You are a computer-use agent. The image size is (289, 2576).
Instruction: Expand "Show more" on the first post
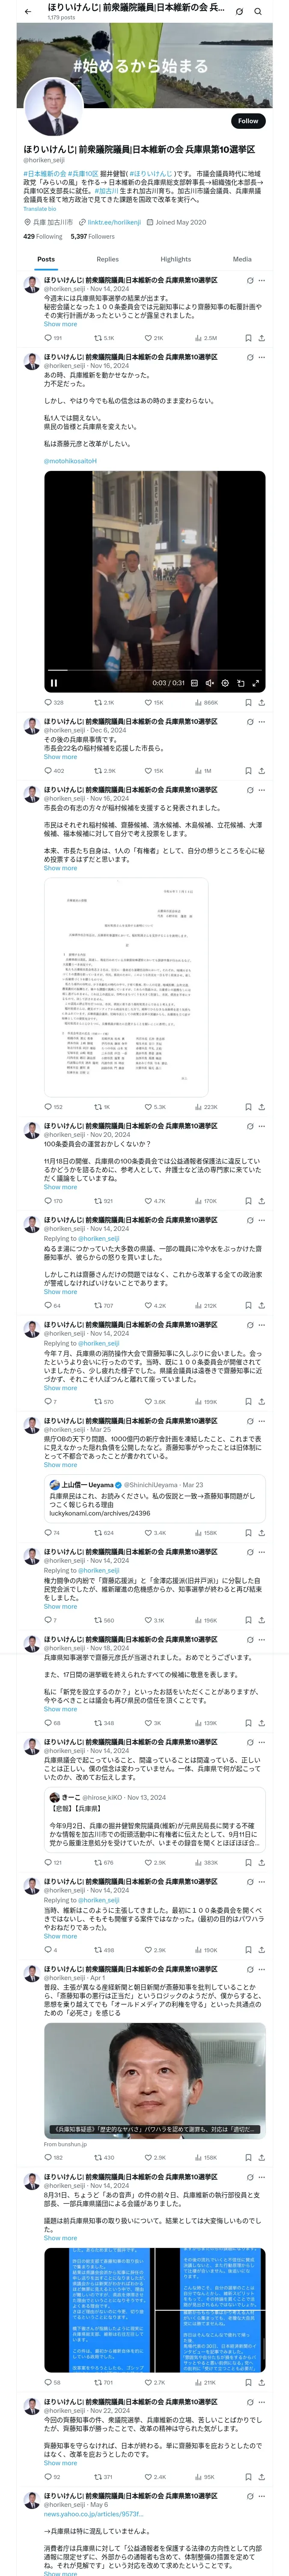coord(60,324)
